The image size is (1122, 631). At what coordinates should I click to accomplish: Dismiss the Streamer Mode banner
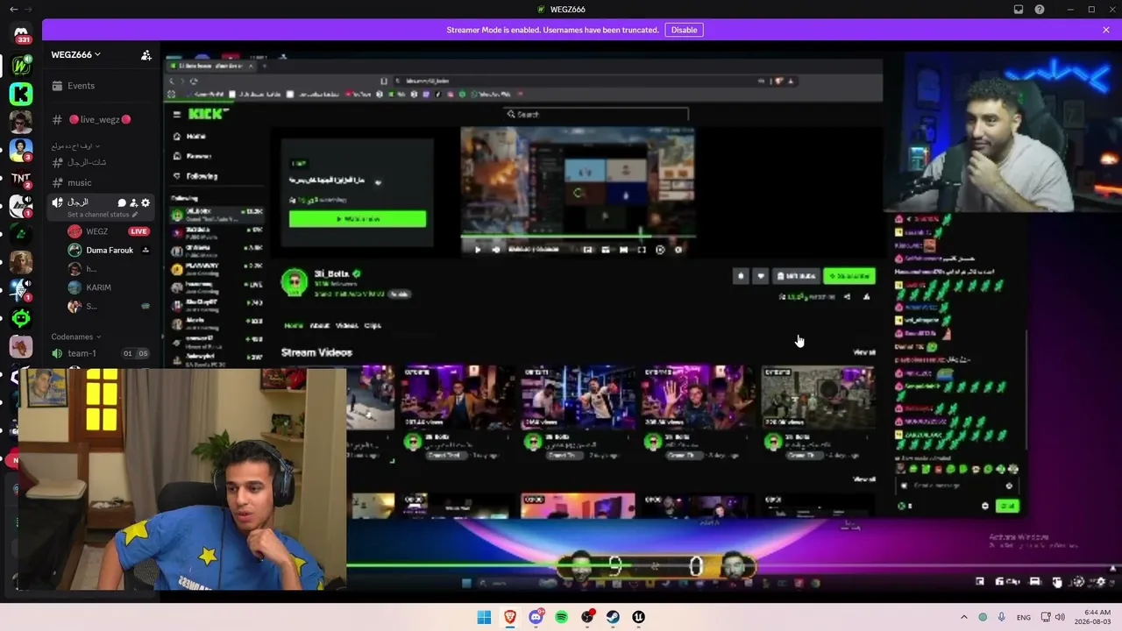point(1106,30)
